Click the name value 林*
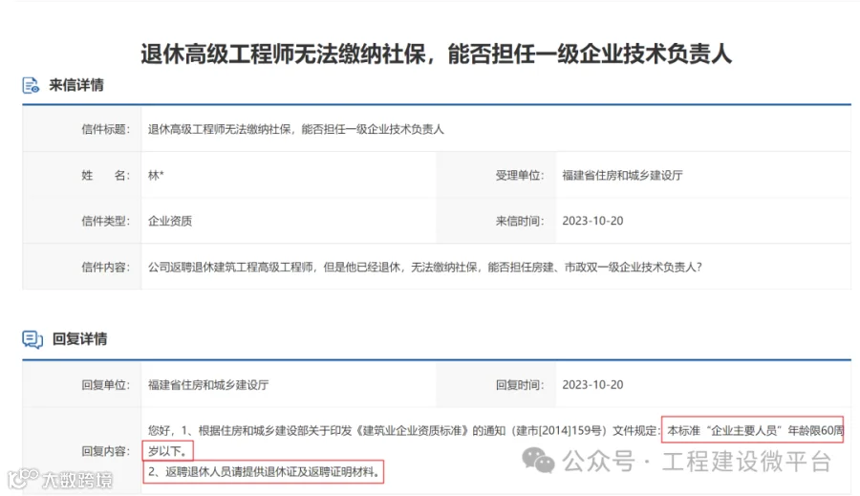Screen dimensions: 860x496 (156, 176)
